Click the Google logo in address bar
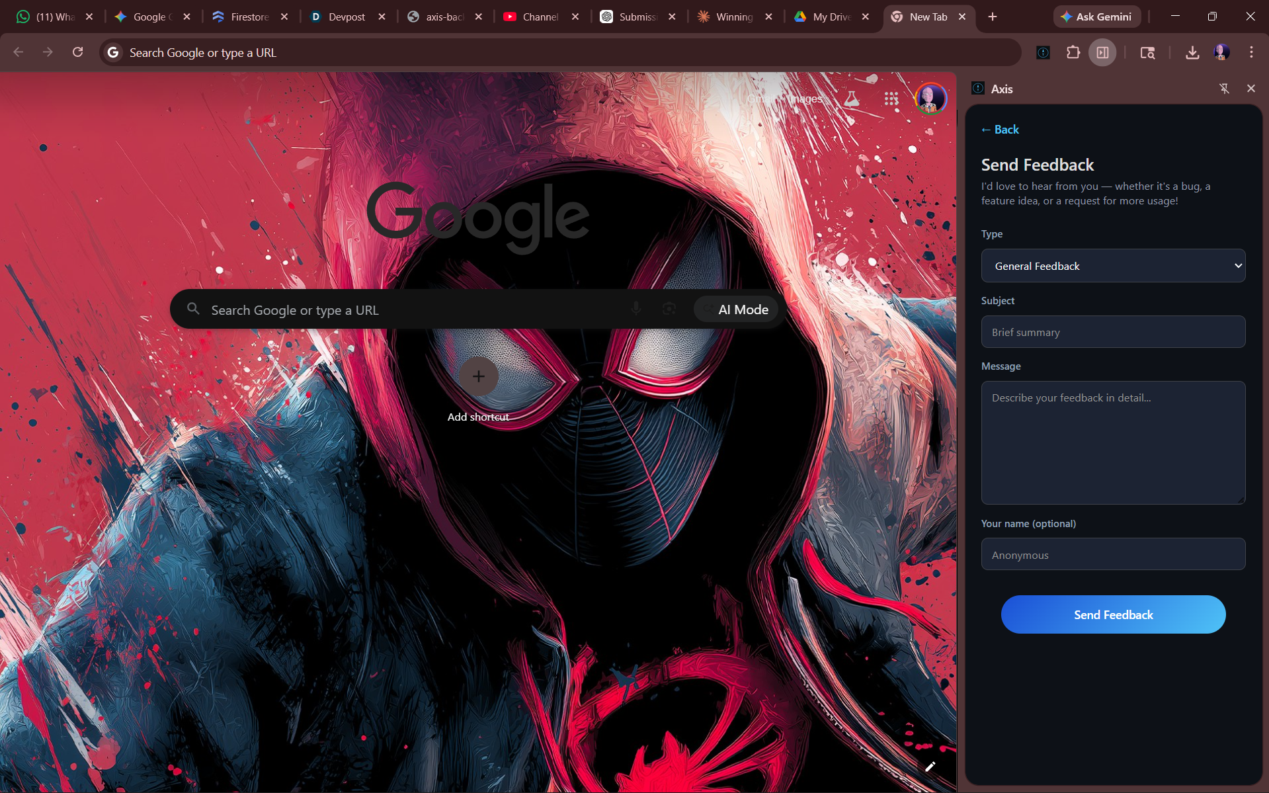The height and width of the screenshot is (793, 1269). click(x=113, y=52)
